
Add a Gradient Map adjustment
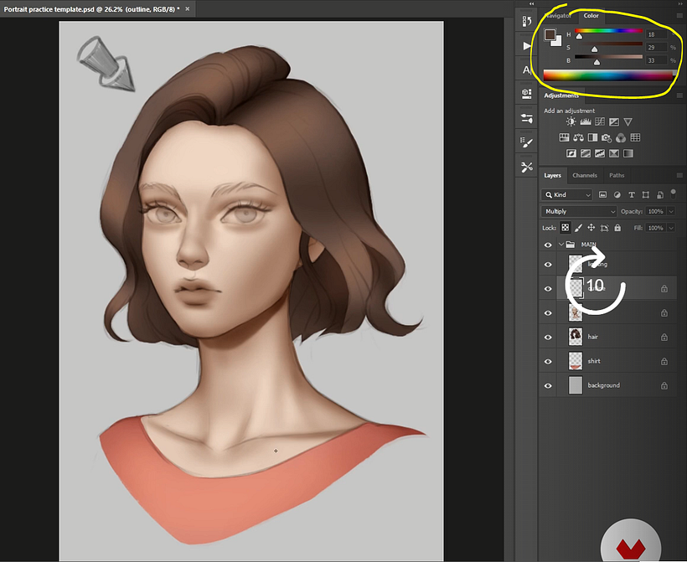[x=628, y=153]
